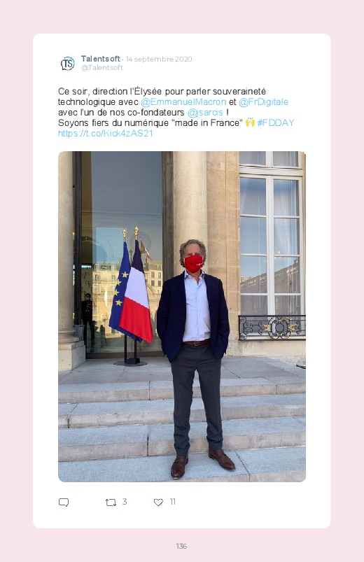Open the Talentsoft account name
This screenshot has height=562, width=364.
pos(100,58)
